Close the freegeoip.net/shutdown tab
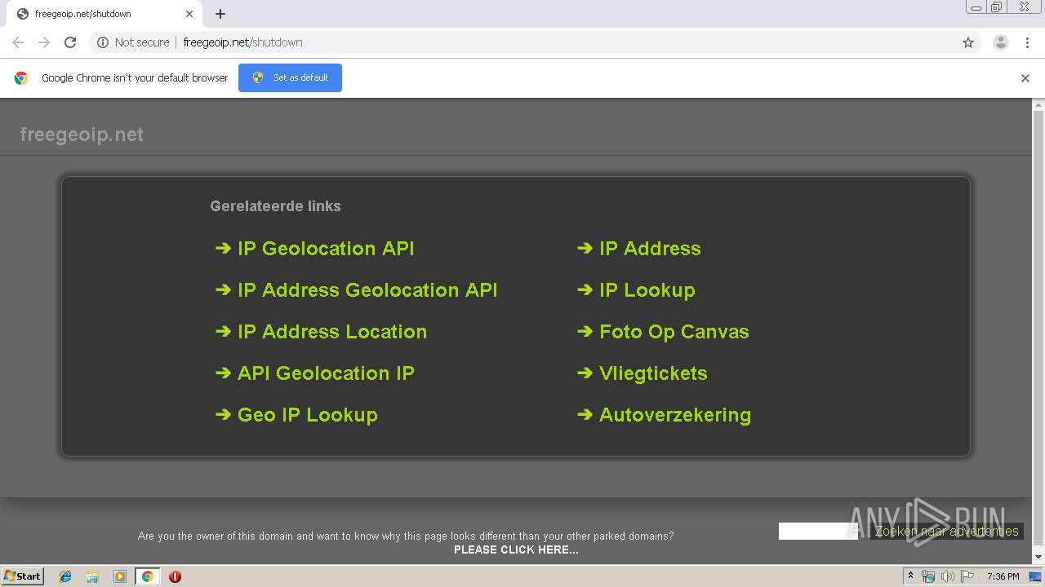Screen dimensions: 1045x587 tap(189, 14)
